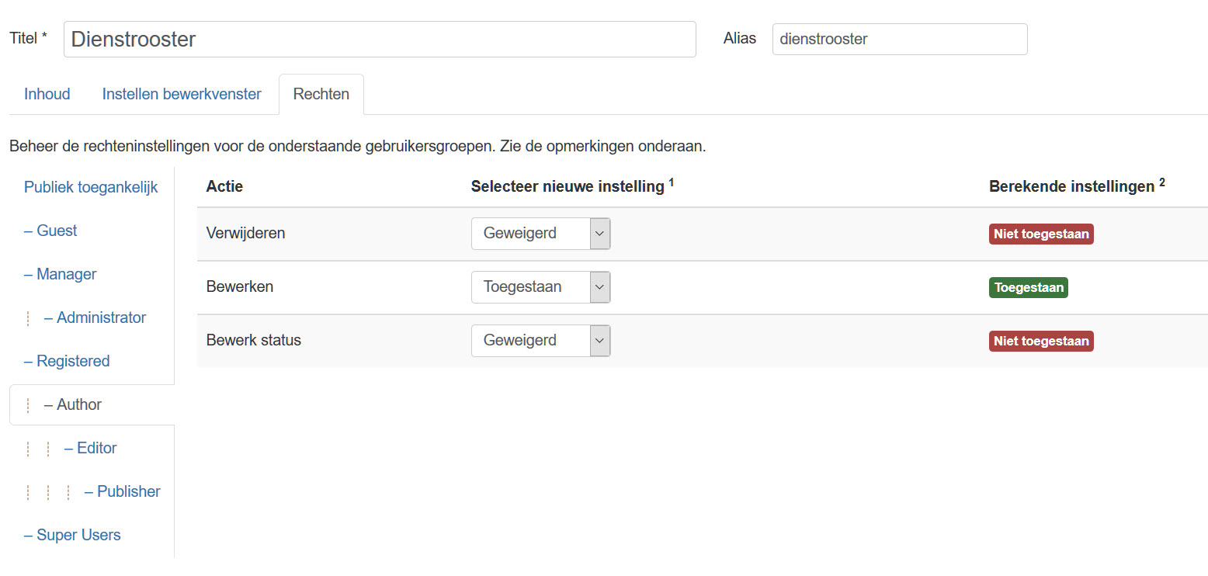The image size is (1208, 576).
Task: Select the Editor user group
Action: [x=96, y=449]
